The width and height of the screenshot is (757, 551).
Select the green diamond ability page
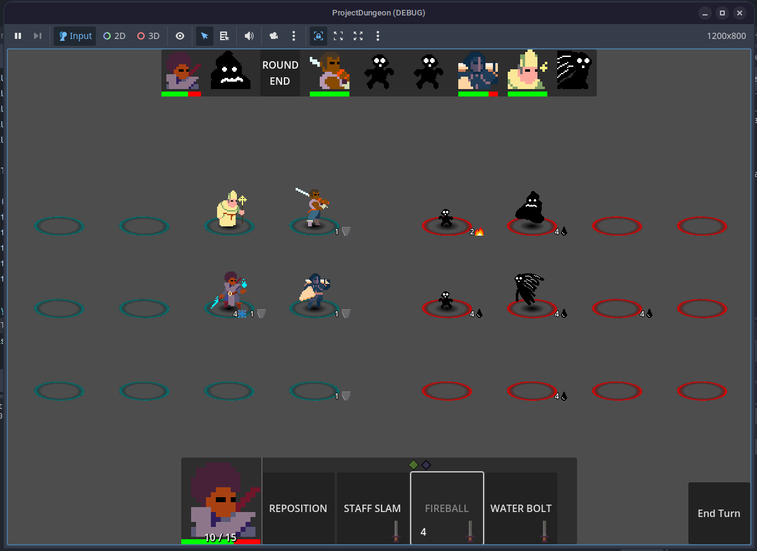414,464
